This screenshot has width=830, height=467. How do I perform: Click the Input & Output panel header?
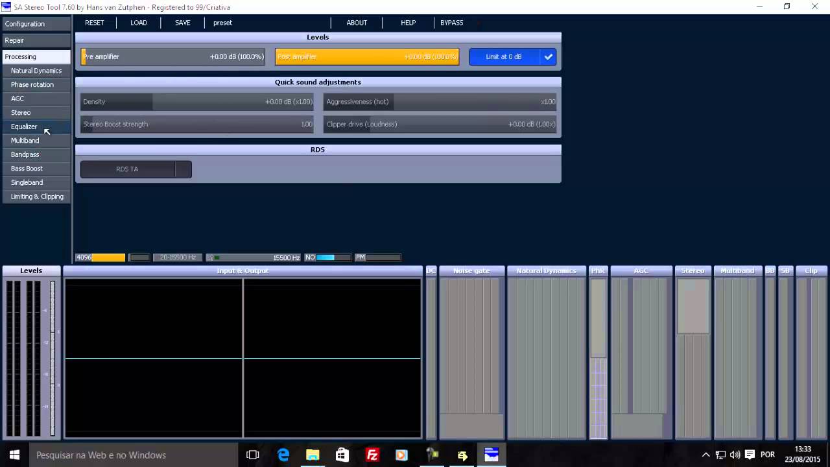pyautogui.click(x=243, y=270)
